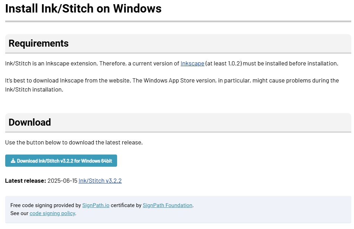Click the Latest release label
Viewport: 354px width, 229px height.
point(25,181)
